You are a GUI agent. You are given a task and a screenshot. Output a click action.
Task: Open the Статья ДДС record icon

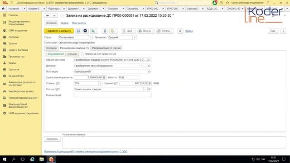[x=149, y=89]
